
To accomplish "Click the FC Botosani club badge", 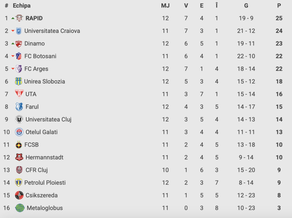I will pos(18,56).
